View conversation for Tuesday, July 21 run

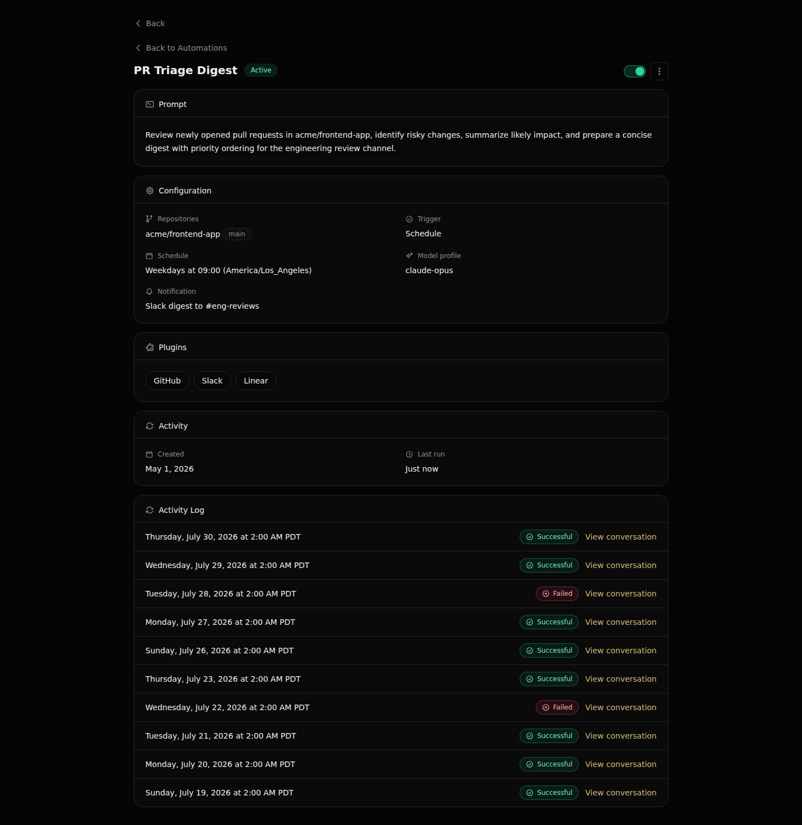620,736
